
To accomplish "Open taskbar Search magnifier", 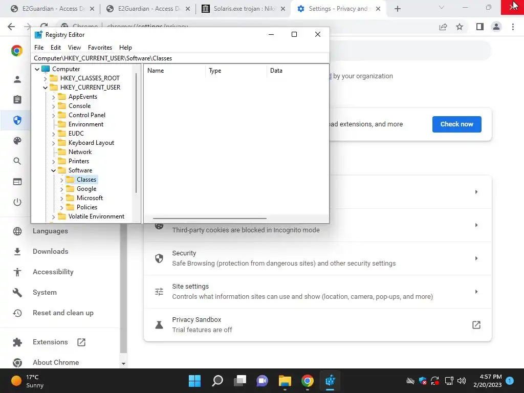I will tap(217, 381).
